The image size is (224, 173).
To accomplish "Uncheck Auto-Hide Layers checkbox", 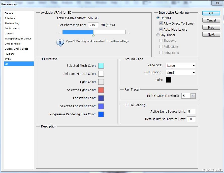I will tap(161, 29).
